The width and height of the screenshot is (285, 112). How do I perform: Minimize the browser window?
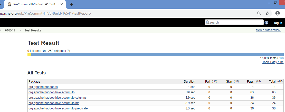coord(269,3)
